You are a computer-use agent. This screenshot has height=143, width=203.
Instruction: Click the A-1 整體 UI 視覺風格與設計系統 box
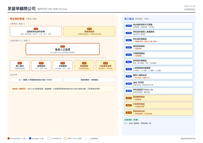(x=36, y=80)
